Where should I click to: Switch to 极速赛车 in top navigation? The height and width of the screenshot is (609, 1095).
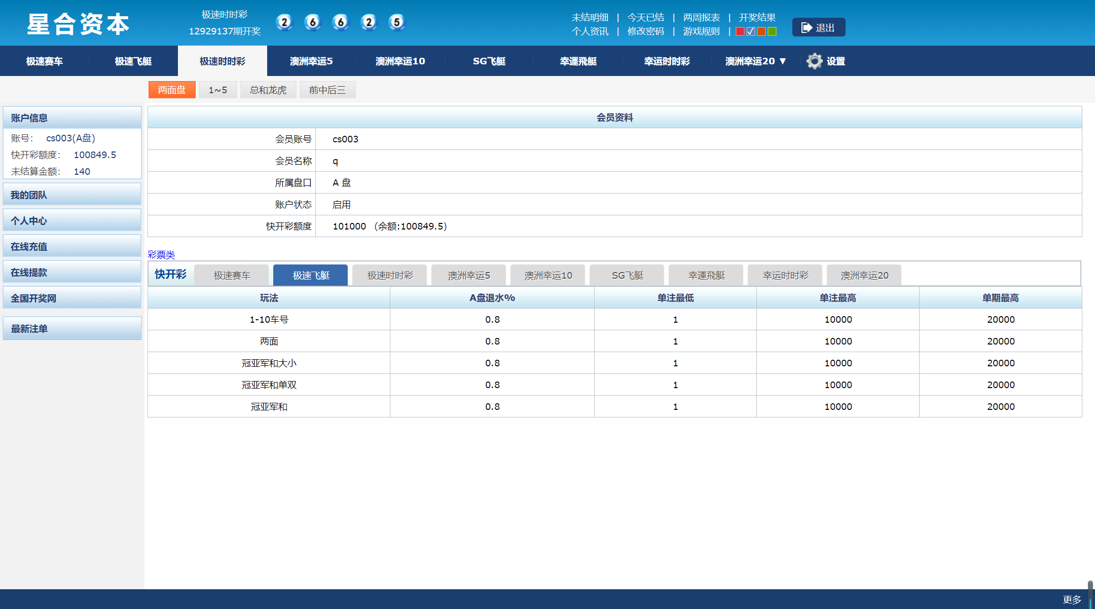pos(45,61)
